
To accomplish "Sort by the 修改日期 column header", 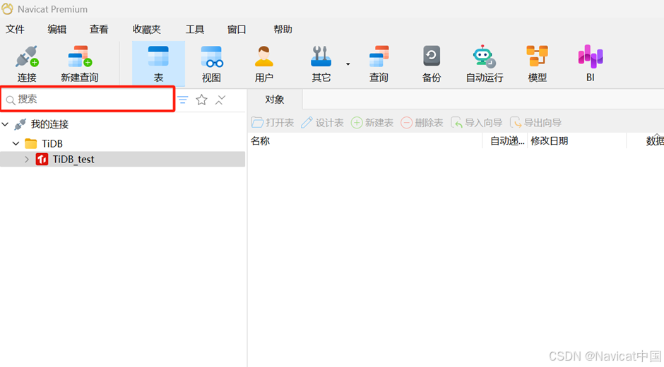I will (550, 141).
